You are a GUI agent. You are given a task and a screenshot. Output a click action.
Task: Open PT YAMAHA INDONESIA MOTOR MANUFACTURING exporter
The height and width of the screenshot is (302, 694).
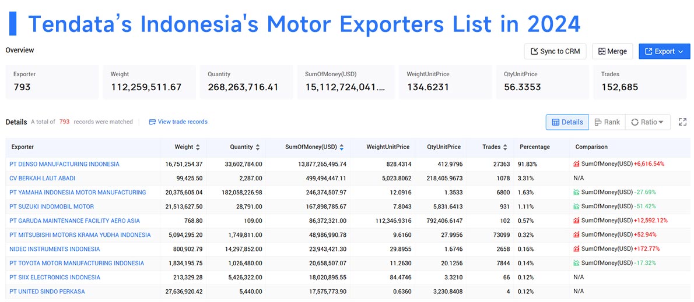(78, 192)
